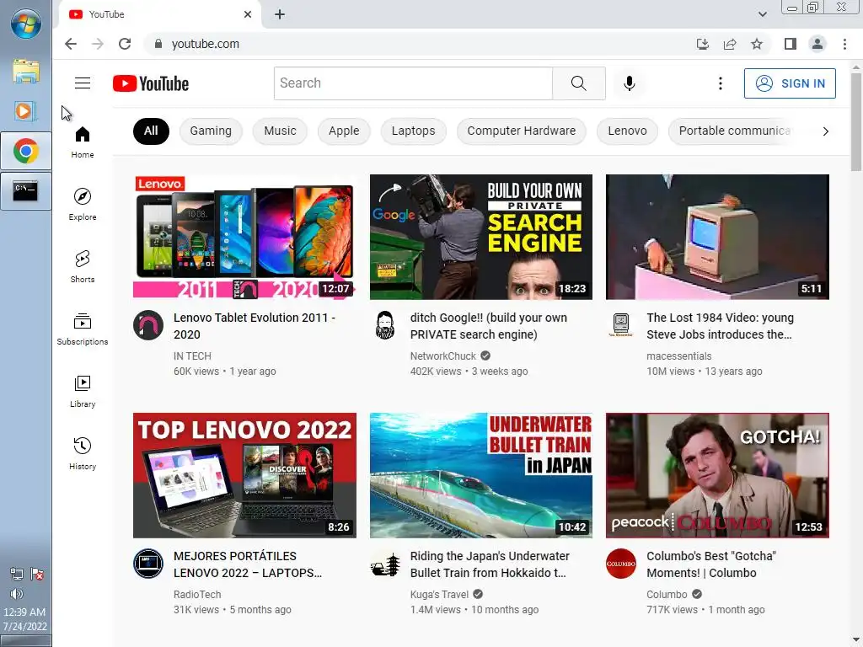Click private search engine thumbnail
Viewport: 863px width, 647px height.
(481, 237)
